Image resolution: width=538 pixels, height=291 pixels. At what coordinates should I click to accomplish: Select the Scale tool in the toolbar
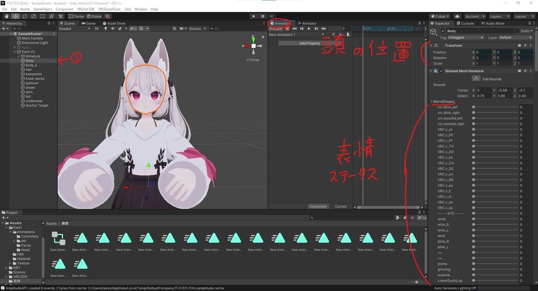(33, 16)
